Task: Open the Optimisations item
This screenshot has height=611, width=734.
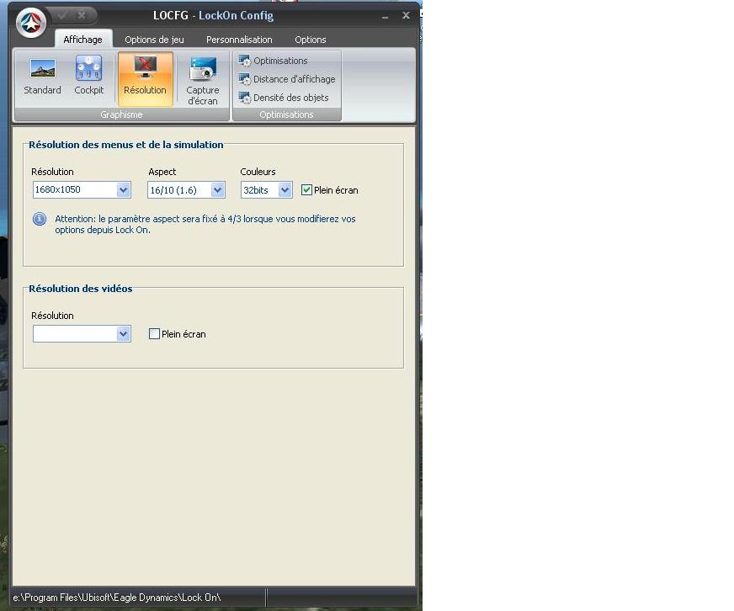Action: tap(274, 61)
